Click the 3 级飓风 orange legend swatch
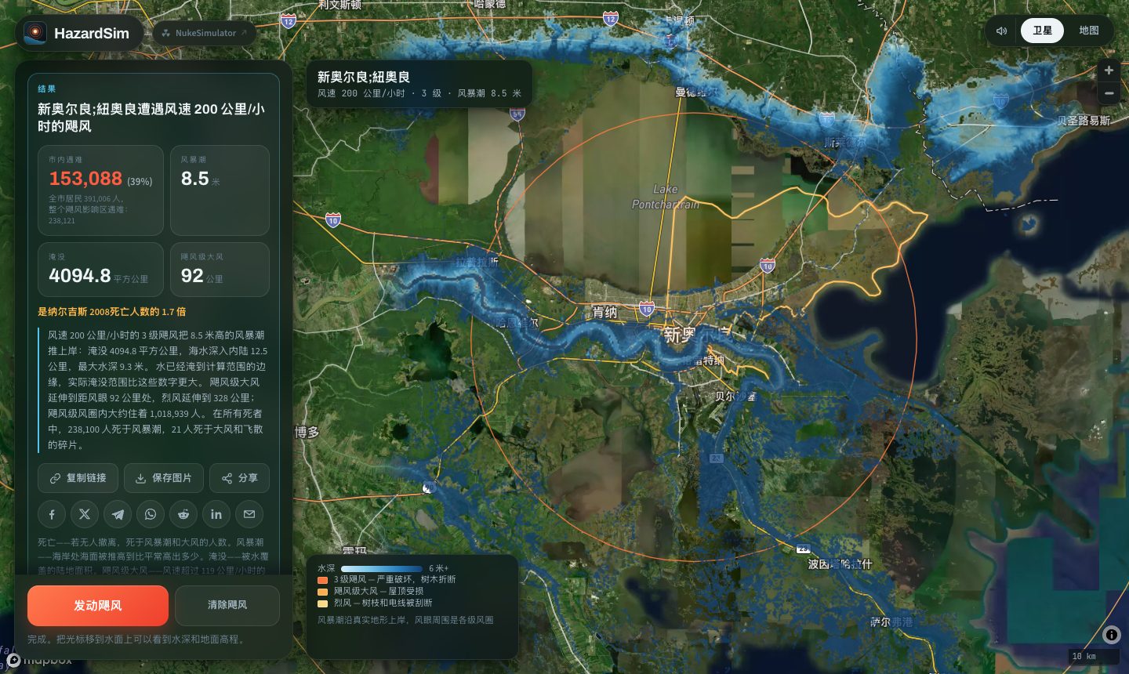1129x674 pixels. [322, 580]
